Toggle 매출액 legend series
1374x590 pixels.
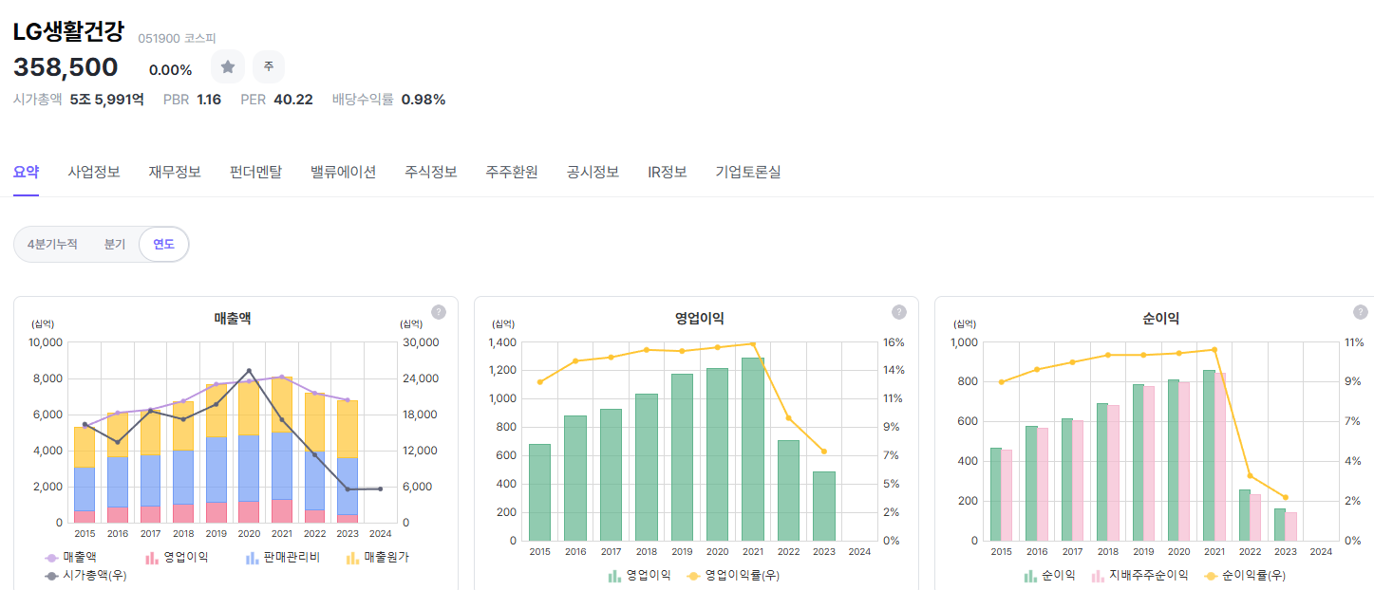click(70, 558)
